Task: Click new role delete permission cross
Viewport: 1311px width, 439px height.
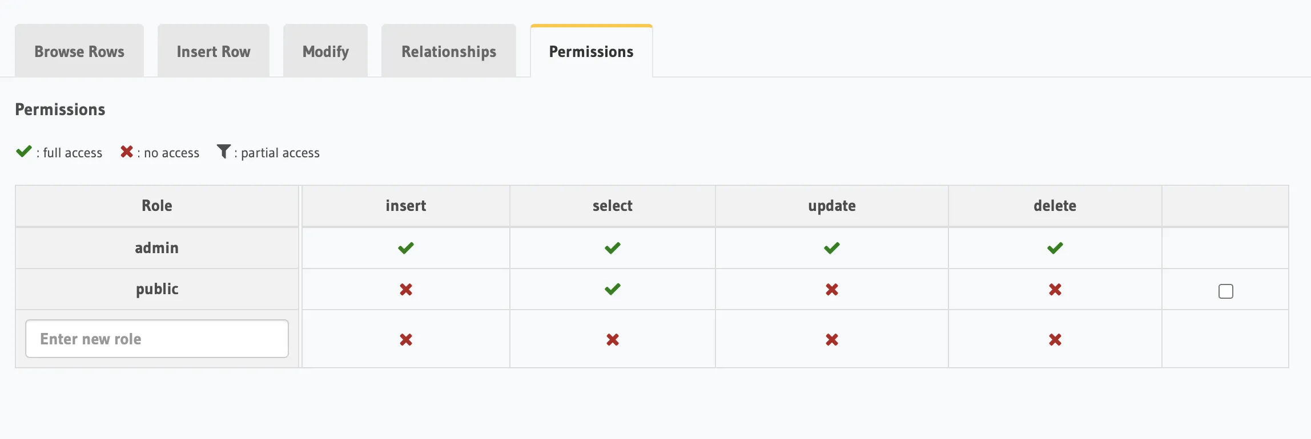Action: click(1055, 340)
